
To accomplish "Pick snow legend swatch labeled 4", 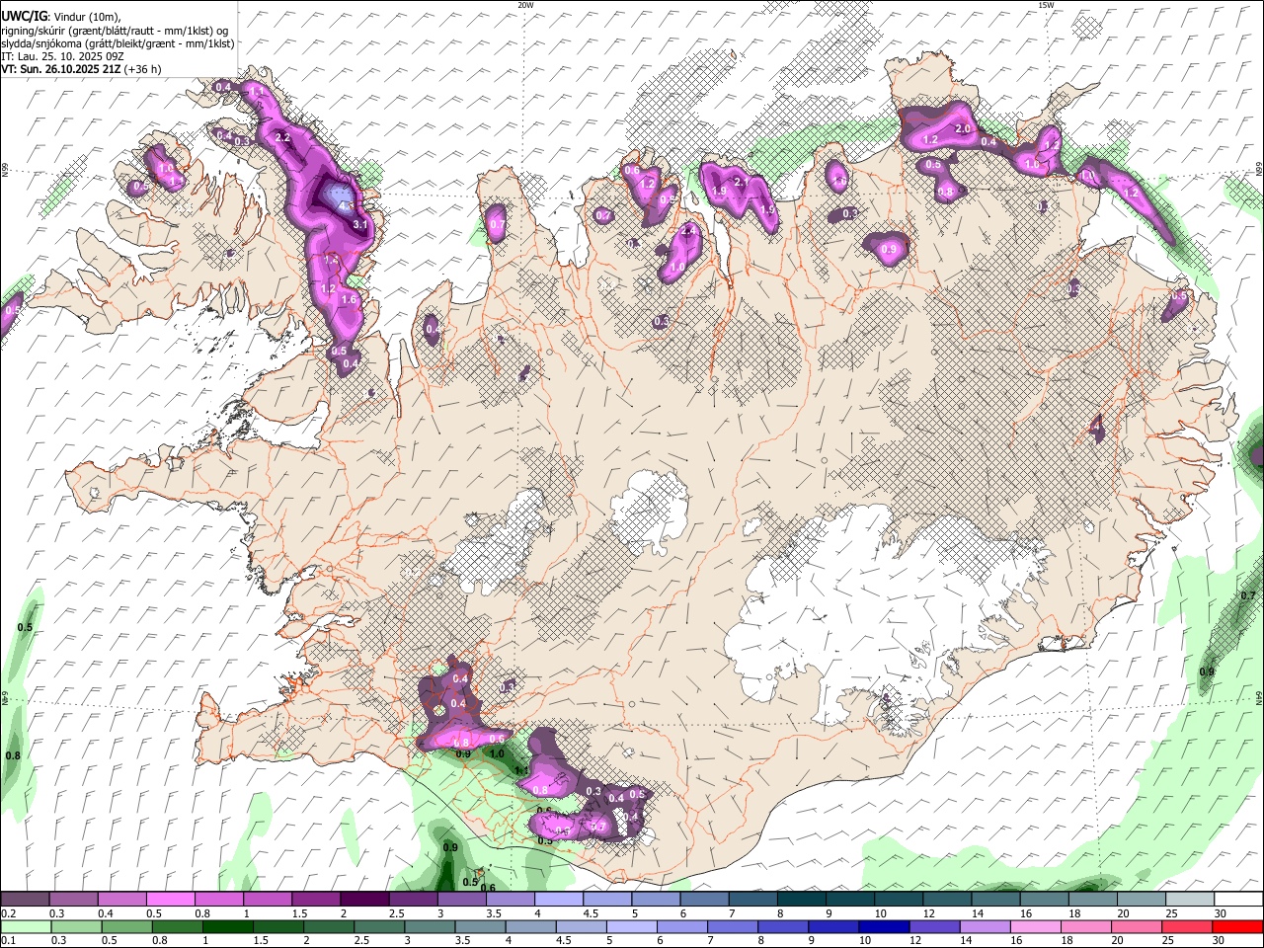I will click(x=559, y=900).
